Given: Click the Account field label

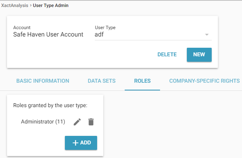Looking at the screenshot, I should pos(22,28).
